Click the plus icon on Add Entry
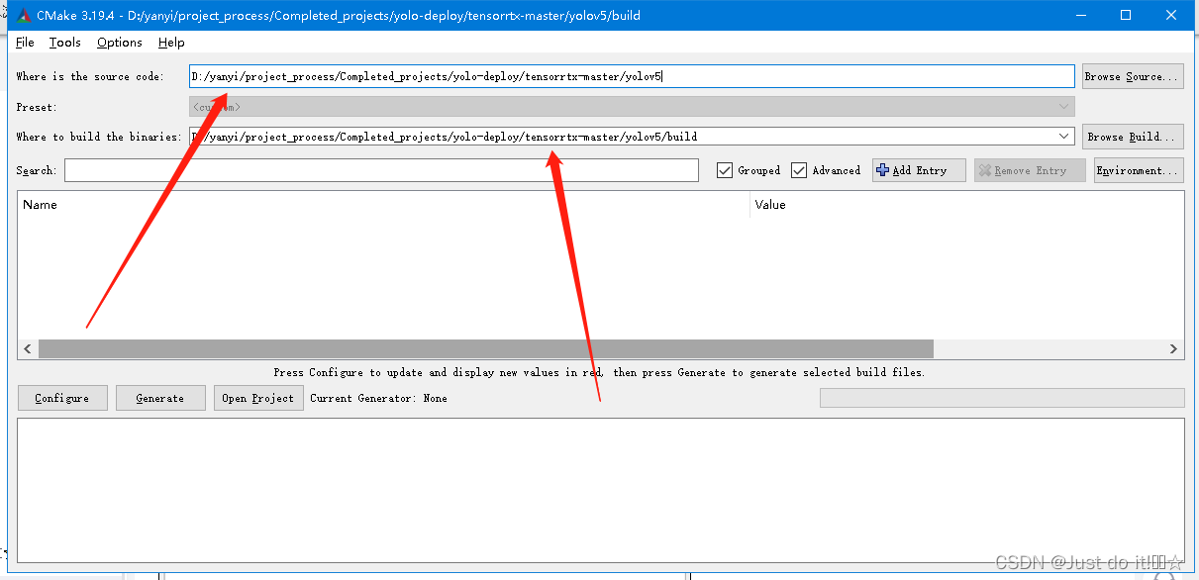The width and height of the screenshot is (1199, 580). click(883, 170)
